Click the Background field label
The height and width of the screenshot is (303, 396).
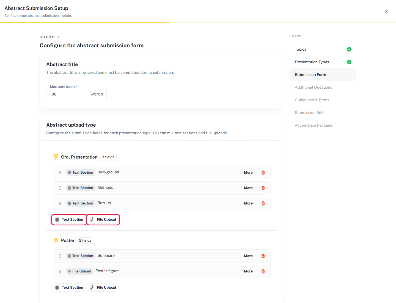pos(108,172)
